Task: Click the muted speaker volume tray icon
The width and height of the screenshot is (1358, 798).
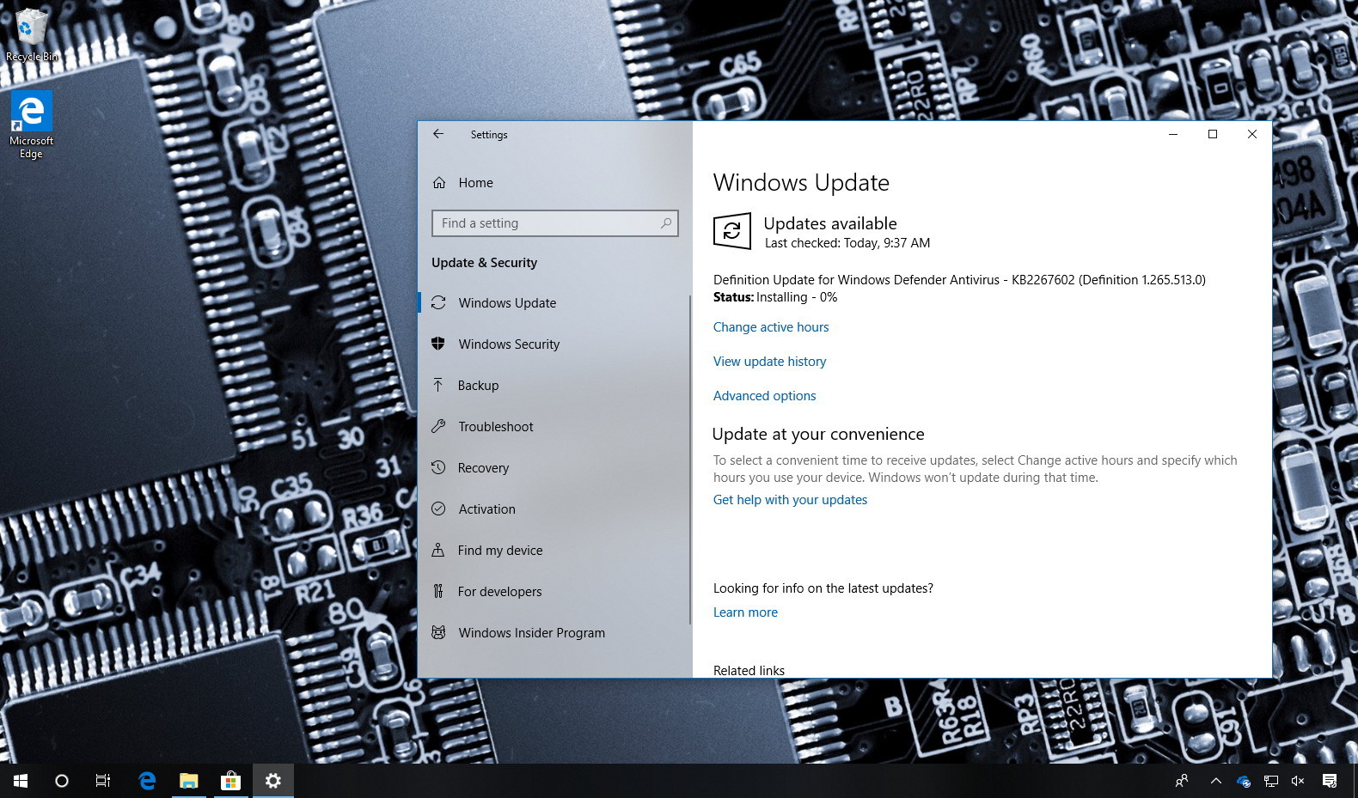Action: [1298, 781]
